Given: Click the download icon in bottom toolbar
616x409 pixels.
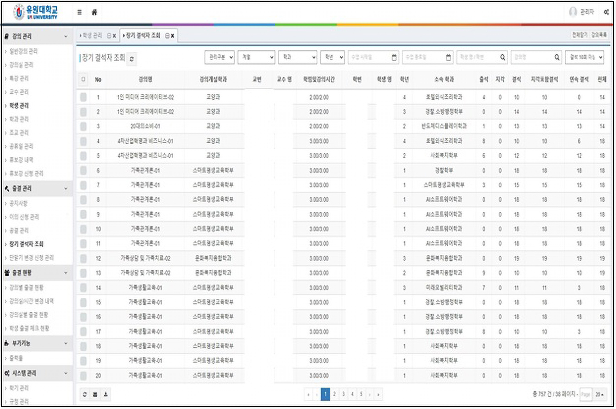Looking at the screenshot, I should pyautogui.click(x=106, y=395).
